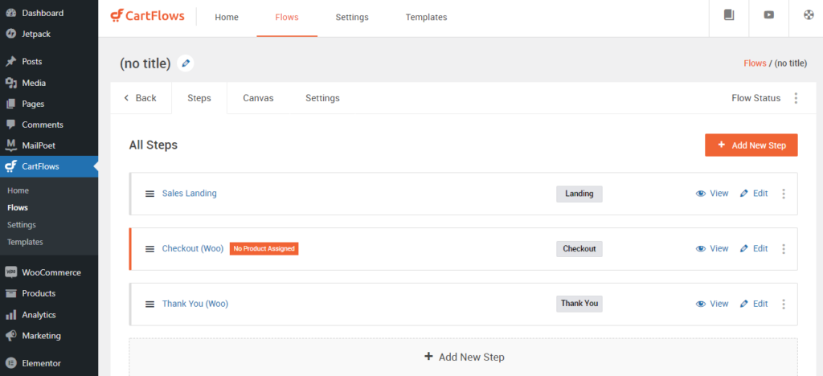Viewport: 823px width, 376px height.
Task: Click the Flow Status label
Action: point(755,98)
